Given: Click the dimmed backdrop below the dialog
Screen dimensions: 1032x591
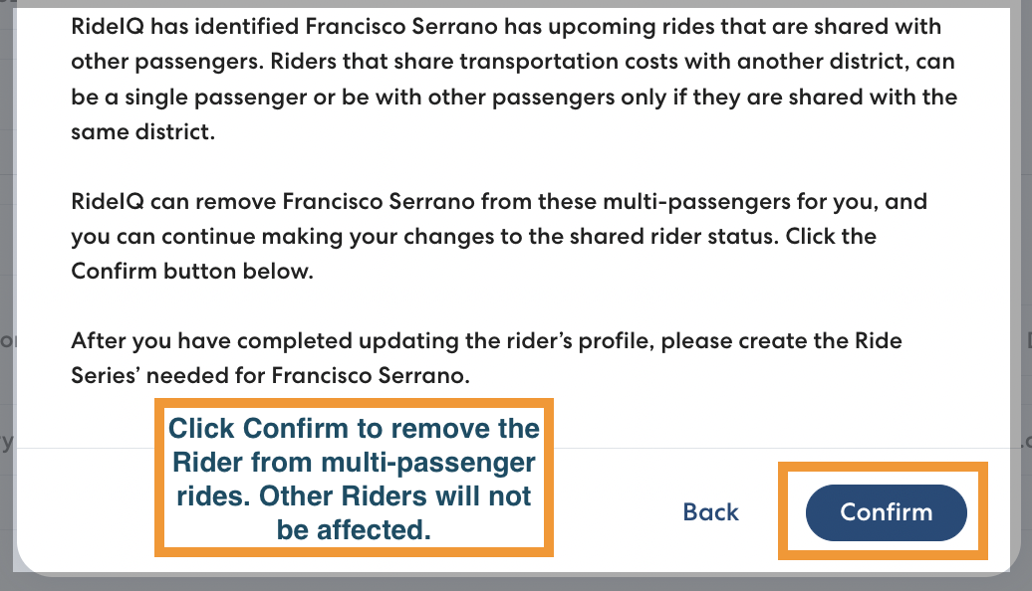Looking at the screenshot, I should coord(516,584).
